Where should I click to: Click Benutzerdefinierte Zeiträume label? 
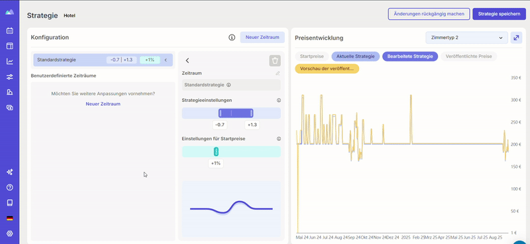click(x=64, y=76)
